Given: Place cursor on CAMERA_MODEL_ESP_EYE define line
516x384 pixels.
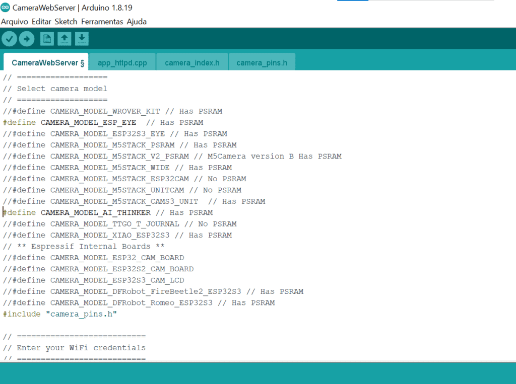Looking at the screenshot, I should click(88, 122).
